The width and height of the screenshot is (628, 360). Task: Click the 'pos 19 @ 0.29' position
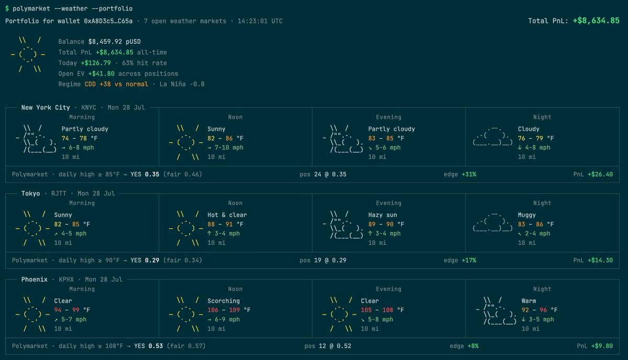coord(323,260)
